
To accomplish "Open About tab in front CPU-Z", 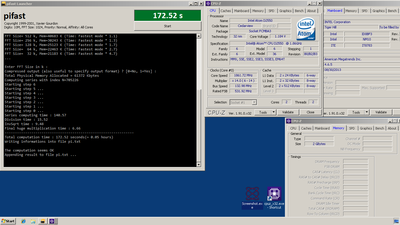I will coord(312,11).
